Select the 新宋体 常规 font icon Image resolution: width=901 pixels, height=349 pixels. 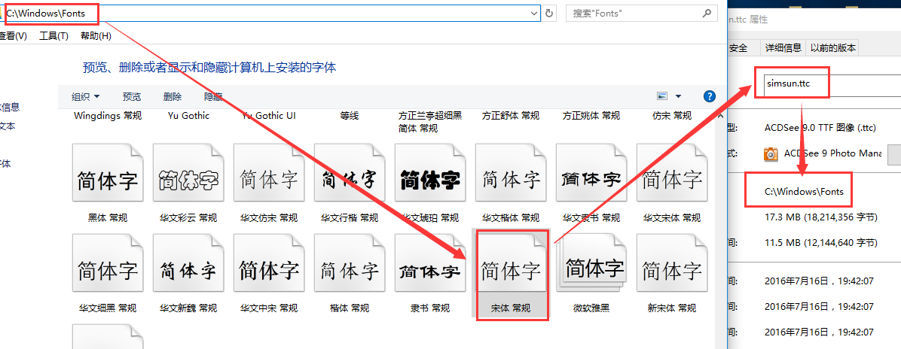click(x=672, y=263)
